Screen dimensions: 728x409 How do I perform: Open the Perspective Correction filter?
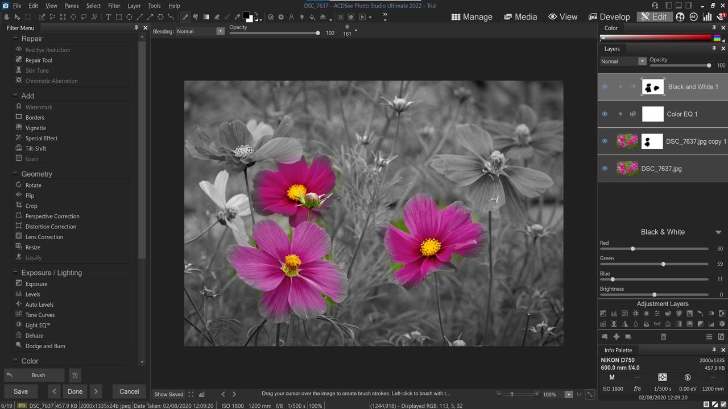(52, 216)
